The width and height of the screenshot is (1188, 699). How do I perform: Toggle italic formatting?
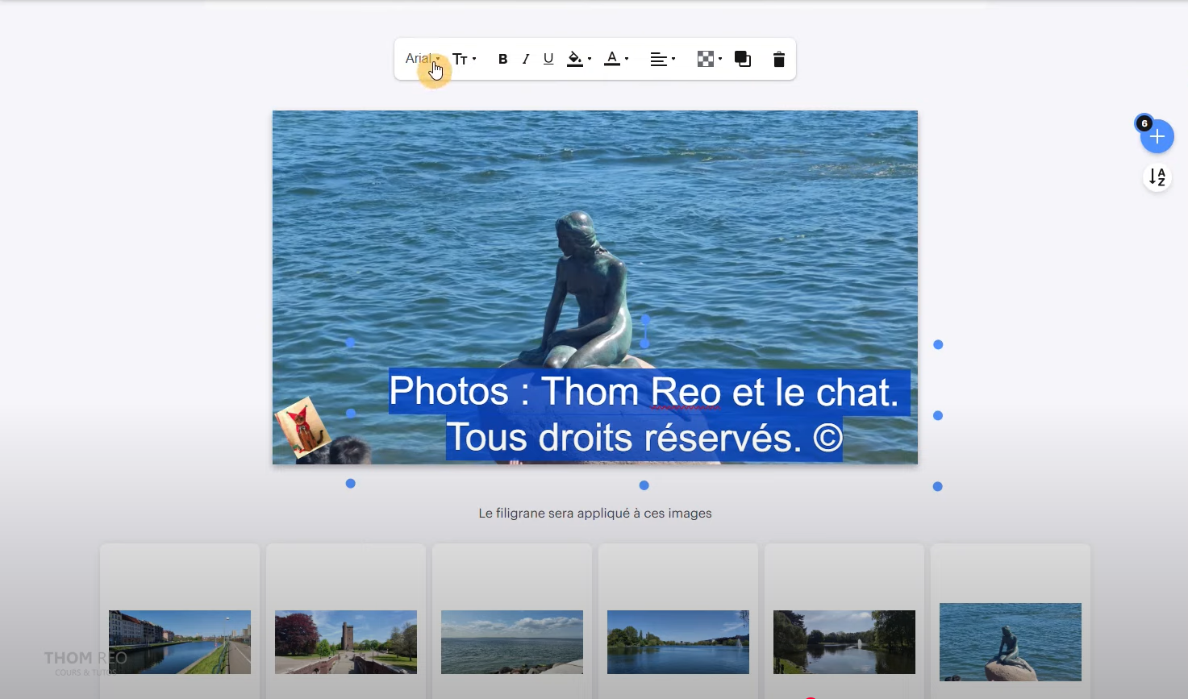(x=526, y=59)
